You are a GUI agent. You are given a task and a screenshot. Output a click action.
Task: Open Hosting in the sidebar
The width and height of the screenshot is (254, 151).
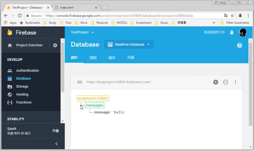pos(22,94)
